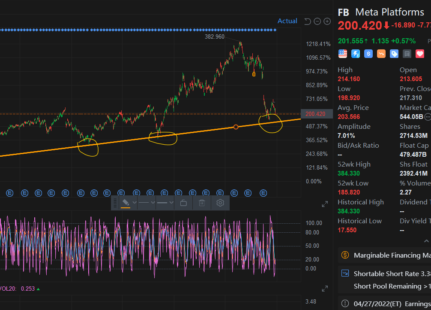Click the small orange marker under the peak
The height and width of the screenshot is (310, 431).
[x=254, y=74]
